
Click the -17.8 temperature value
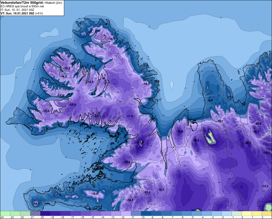pos(258,124)
